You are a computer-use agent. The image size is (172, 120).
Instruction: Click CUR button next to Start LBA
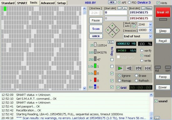(x=119, y=8)
